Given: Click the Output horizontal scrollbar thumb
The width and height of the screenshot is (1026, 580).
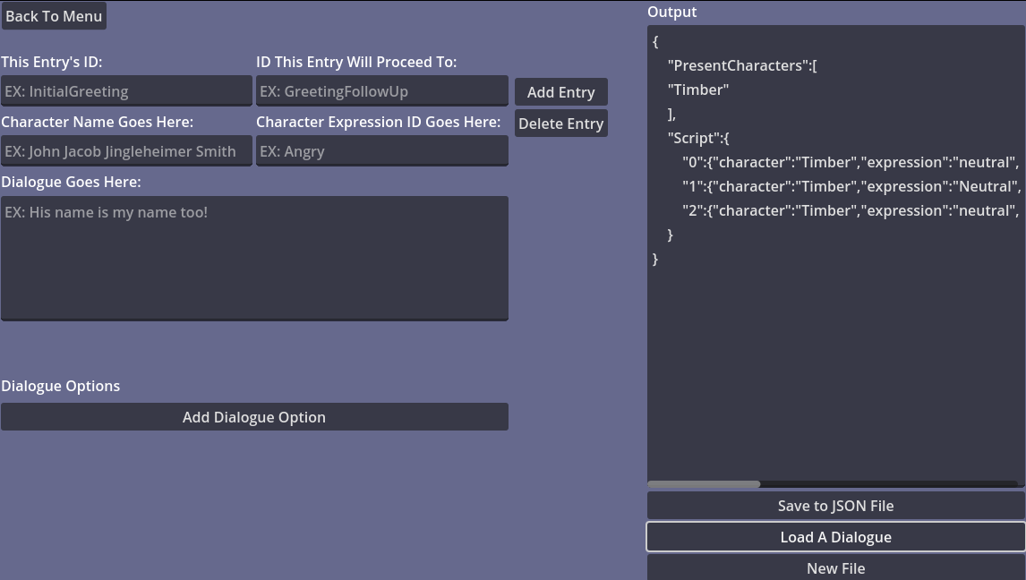Looking at the screenshot, I should (x=704, y=484).
